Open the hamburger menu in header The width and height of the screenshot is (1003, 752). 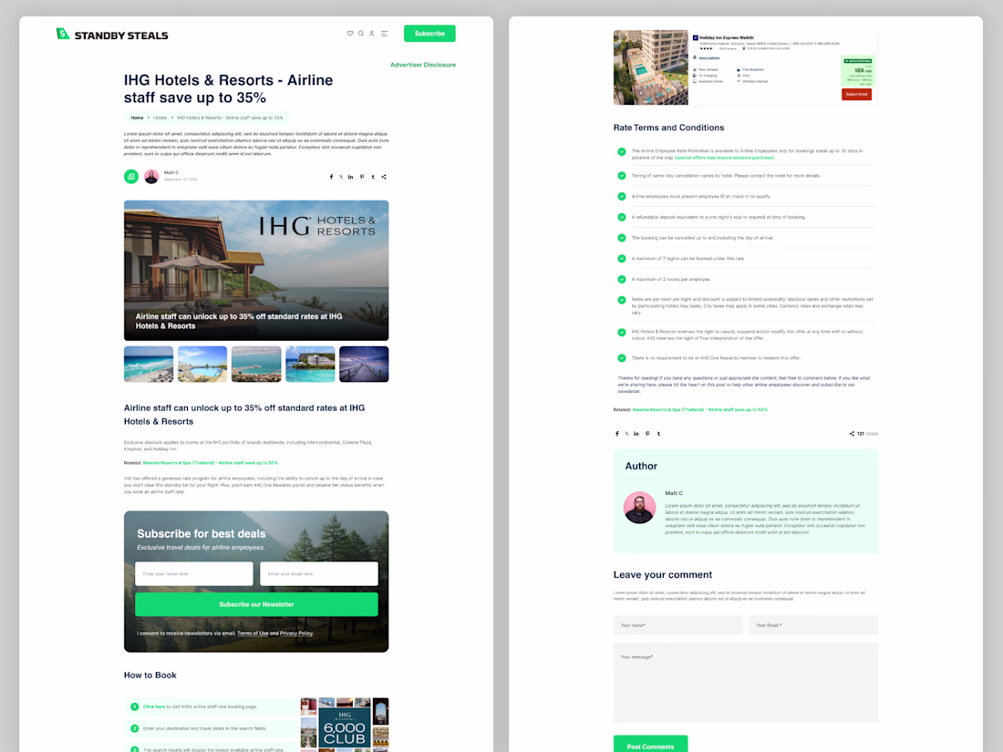pyautogui.click(x=385, y=33)
